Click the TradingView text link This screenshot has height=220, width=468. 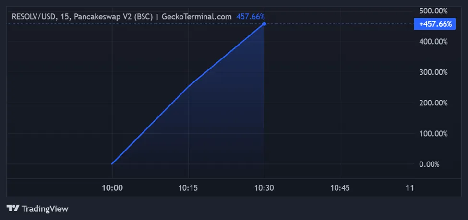pos(45,208)
